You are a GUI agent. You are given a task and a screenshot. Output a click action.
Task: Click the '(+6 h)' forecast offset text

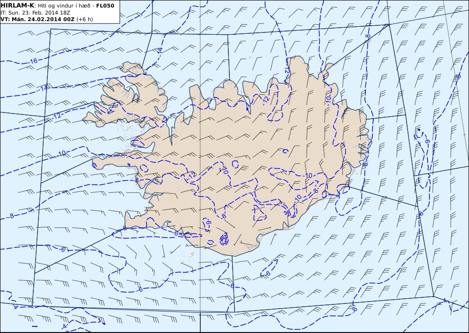(x=84, y=19)
